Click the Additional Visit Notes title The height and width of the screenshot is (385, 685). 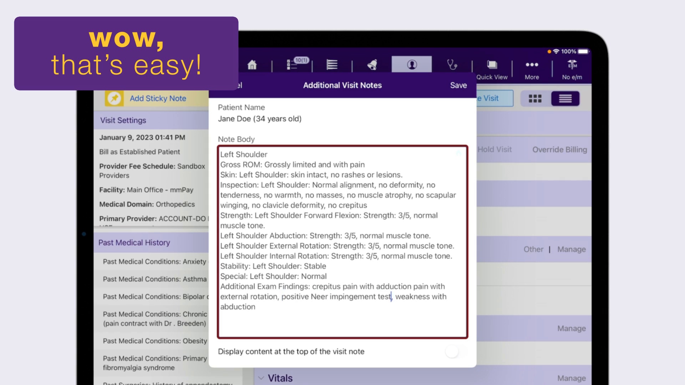[x=342, y=85]
